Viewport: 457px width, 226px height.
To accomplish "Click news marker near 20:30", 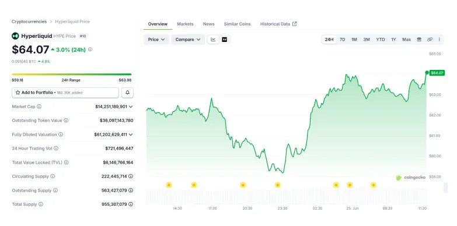I will point(243,185).
